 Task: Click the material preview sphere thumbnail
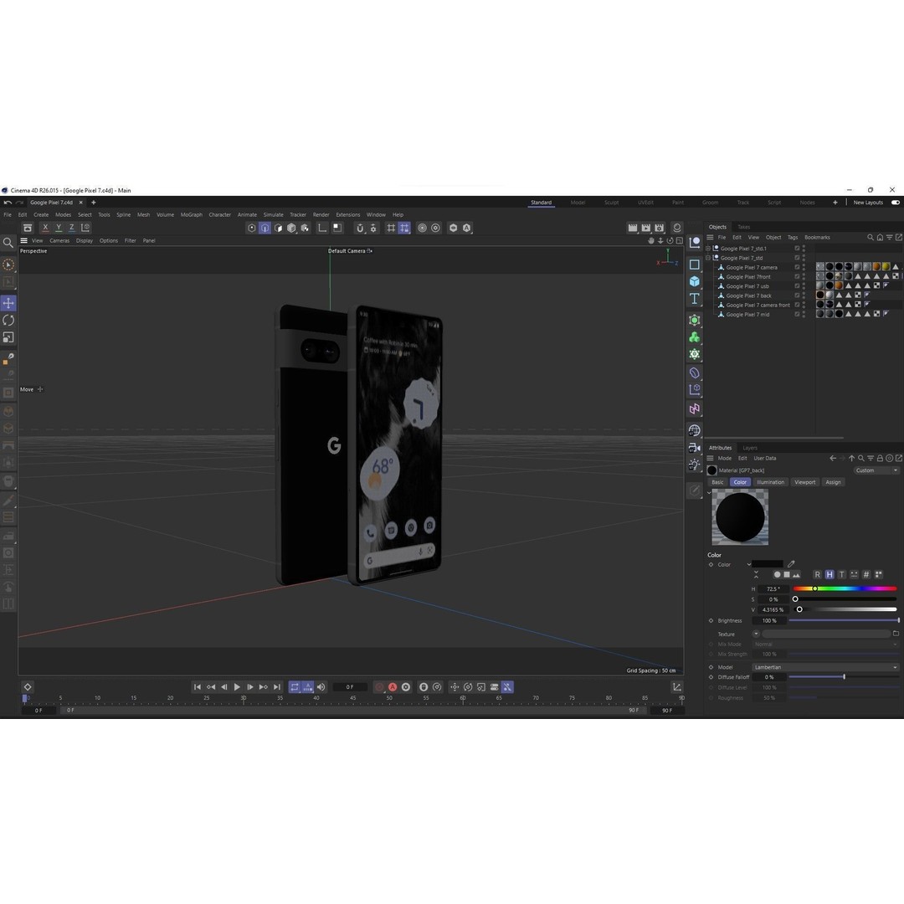click(740, 517)
